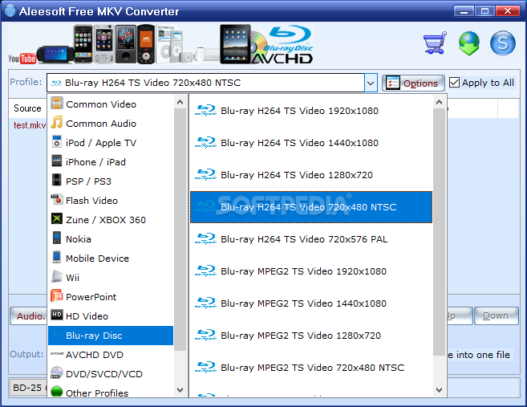Click the Nokia phone icon

[x=57, y=238]
